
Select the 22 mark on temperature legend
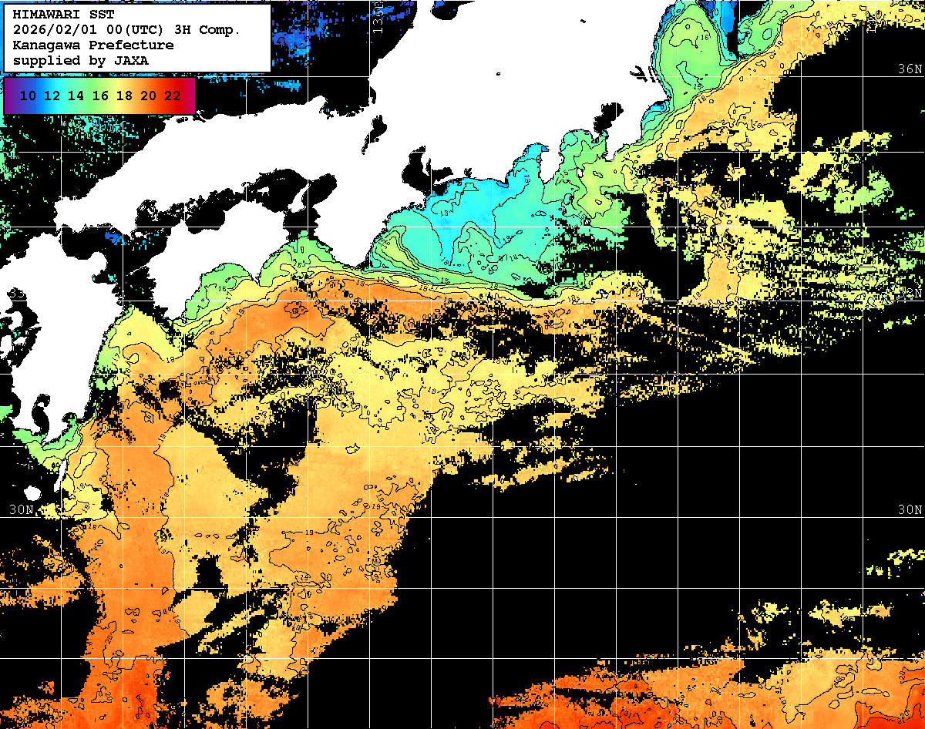click(172, 96)
